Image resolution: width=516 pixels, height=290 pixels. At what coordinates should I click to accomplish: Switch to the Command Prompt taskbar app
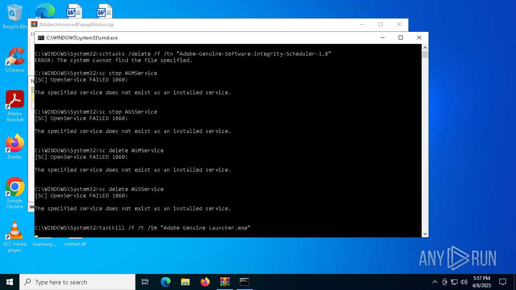[244, 282]
